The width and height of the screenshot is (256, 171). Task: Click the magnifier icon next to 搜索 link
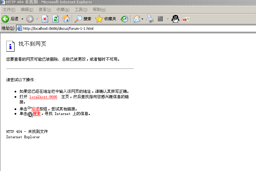coord(30,115)
